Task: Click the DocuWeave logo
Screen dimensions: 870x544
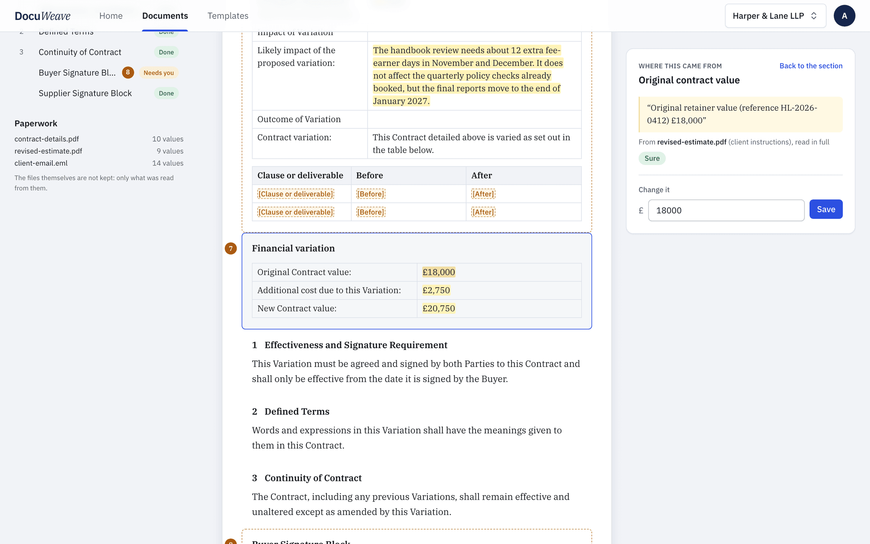Action: click(42, 16)
